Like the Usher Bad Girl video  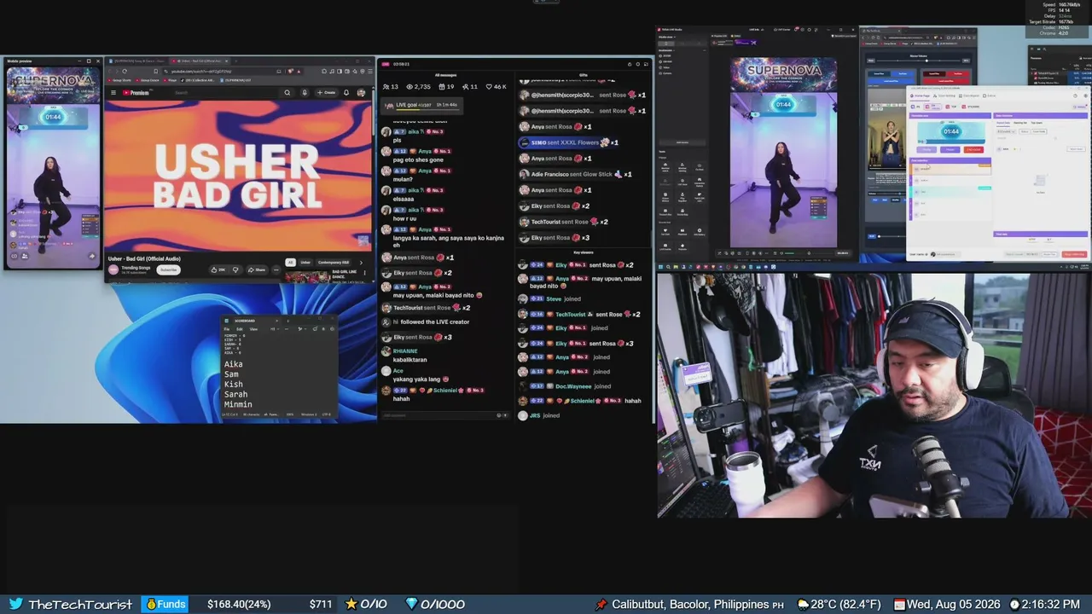point(219,269)
